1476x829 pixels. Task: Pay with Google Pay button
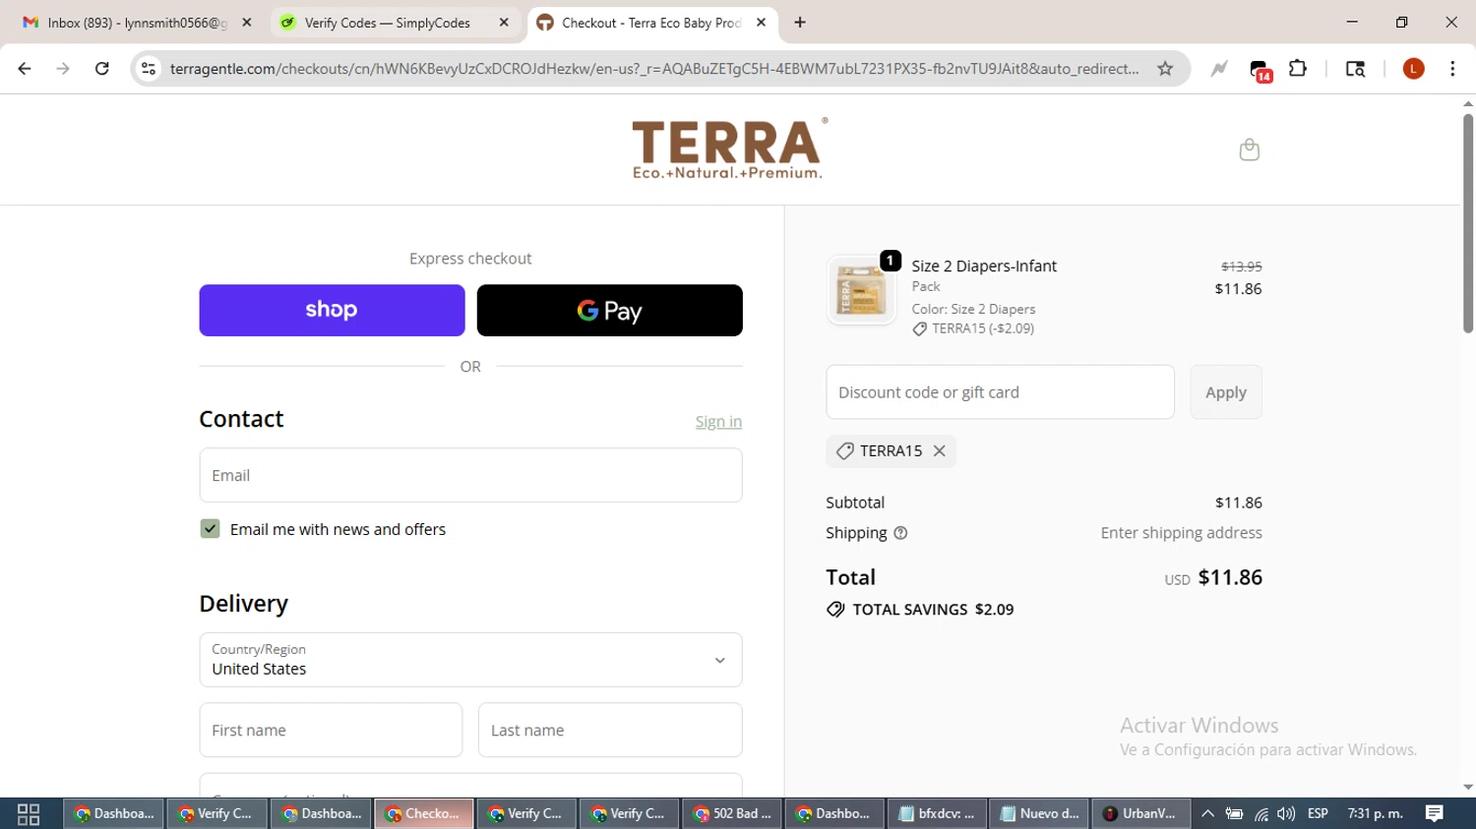coord(609,310)
